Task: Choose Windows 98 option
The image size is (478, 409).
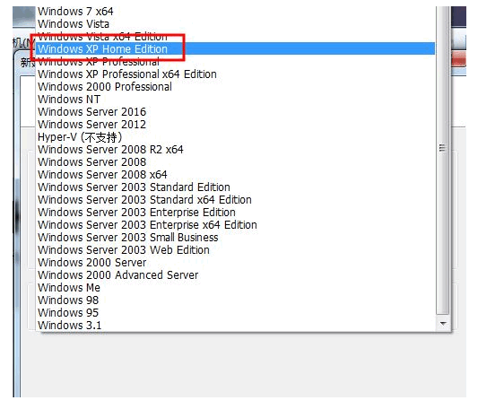Action: click(x=236, y=300)
